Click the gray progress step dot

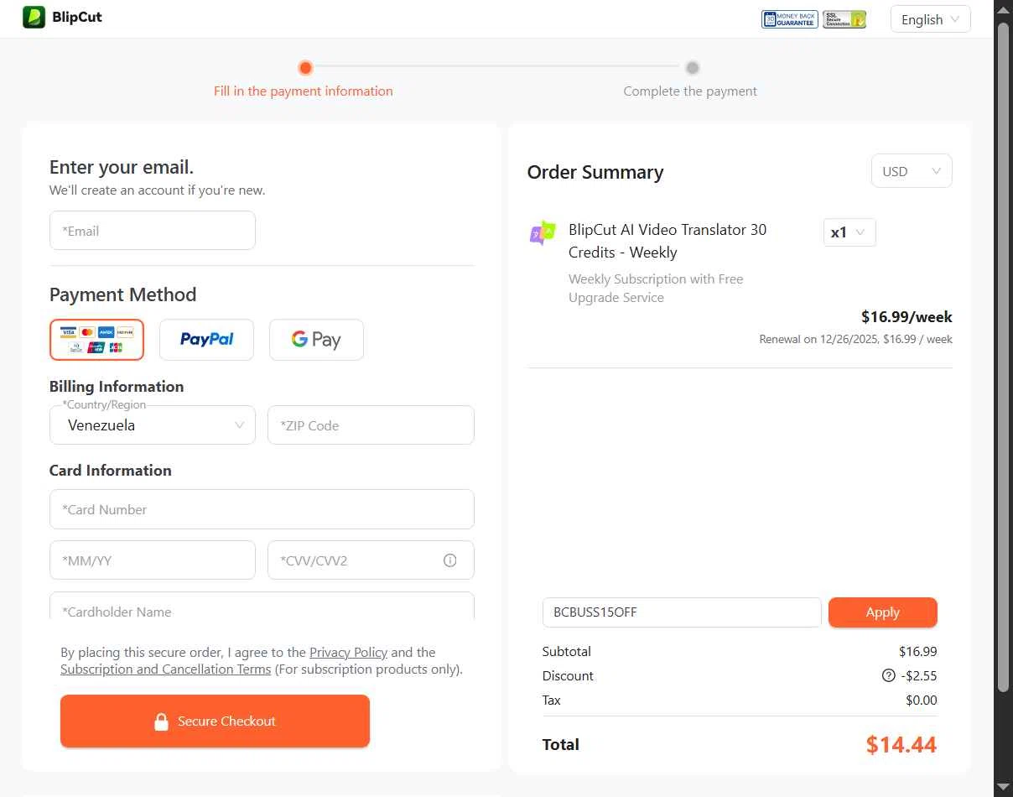click(x=692, y=67)
